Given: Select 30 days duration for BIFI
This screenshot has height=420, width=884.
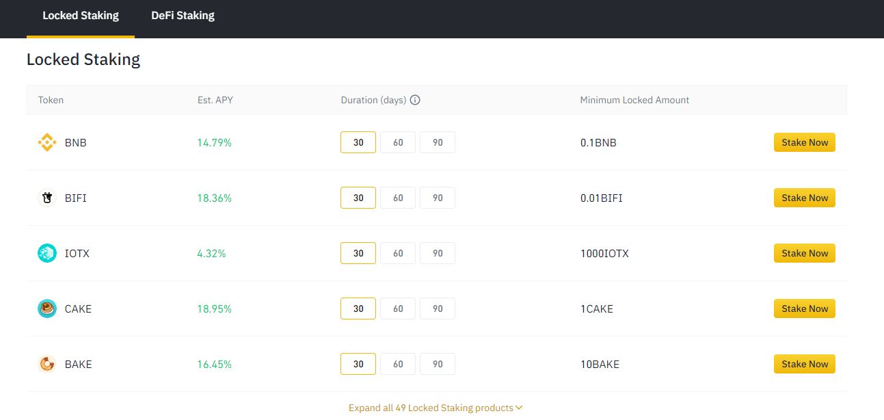Looking at the screenshot, I should pos(358,198).
